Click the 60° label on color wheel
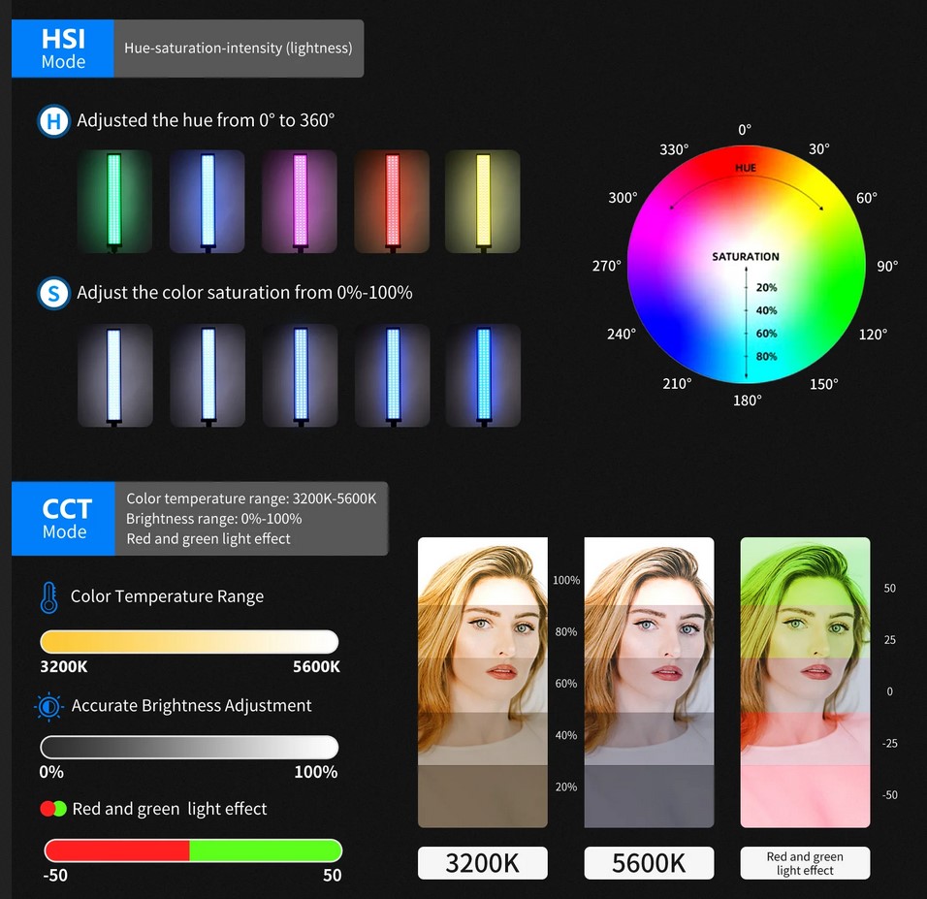The width and height of the screenshot is (927, 899). point(867,198)
